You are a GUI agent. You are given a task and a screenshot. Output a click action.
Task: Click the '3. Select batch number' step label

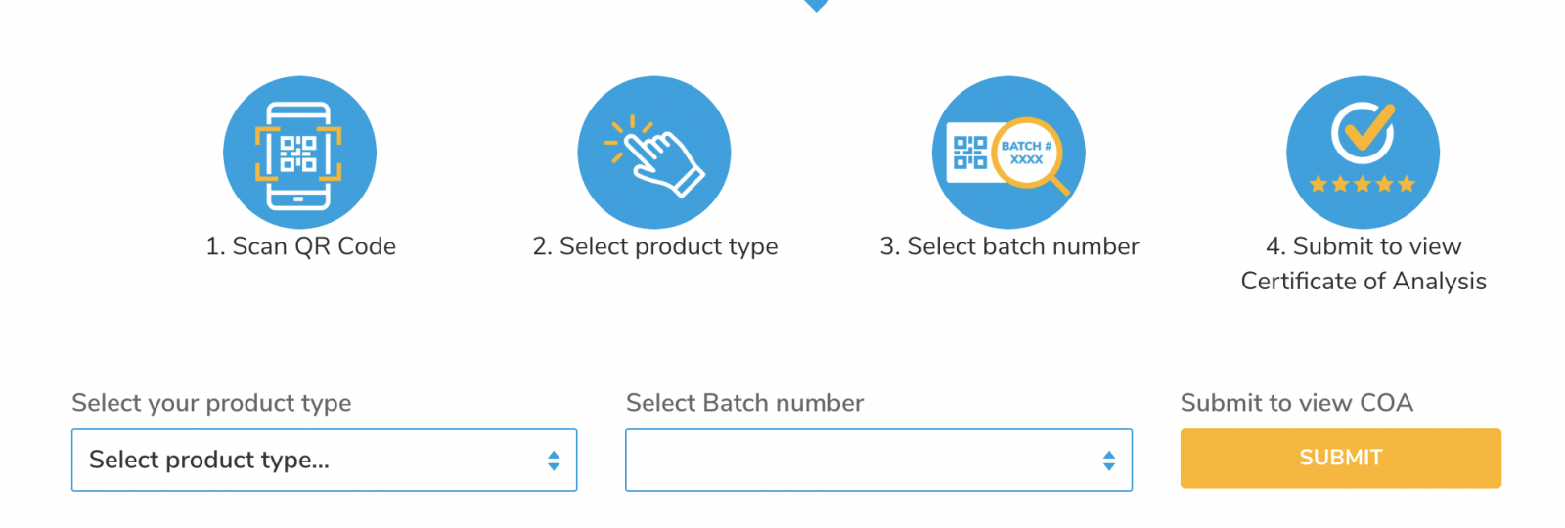[x=1009, y=246]
